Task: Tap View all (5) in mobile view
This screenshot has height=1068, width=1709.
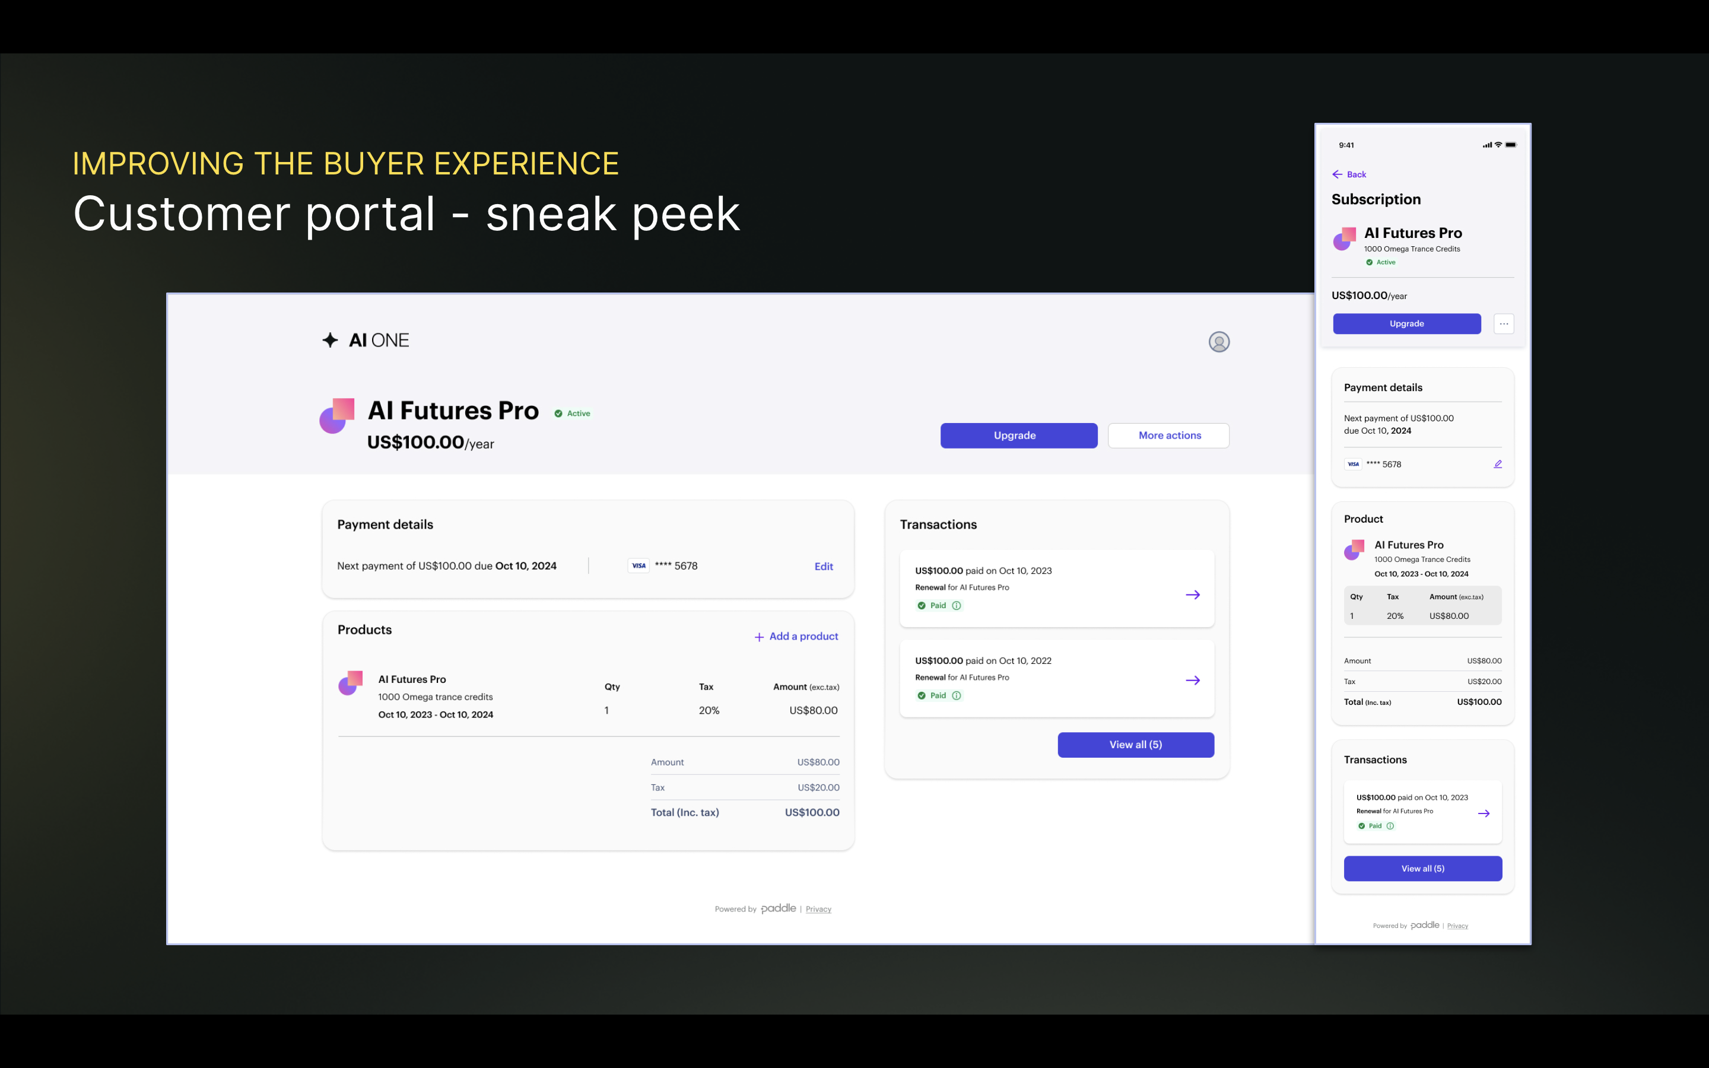Action: pos(1422,869)
